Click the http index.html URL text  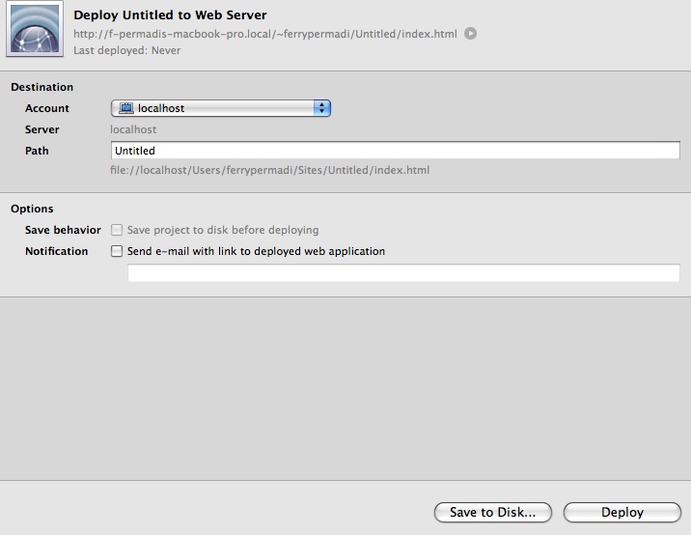pos(265,34)
